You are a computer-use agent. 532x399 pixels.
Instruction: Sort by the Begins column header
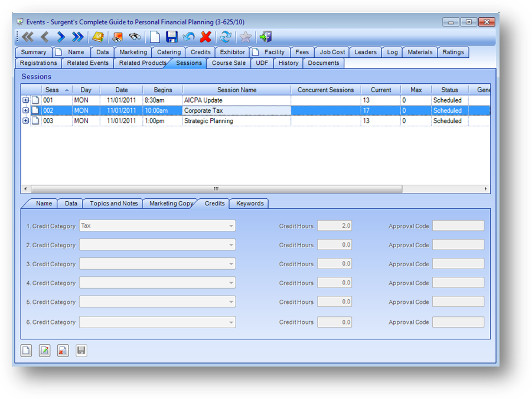point(163,90)
